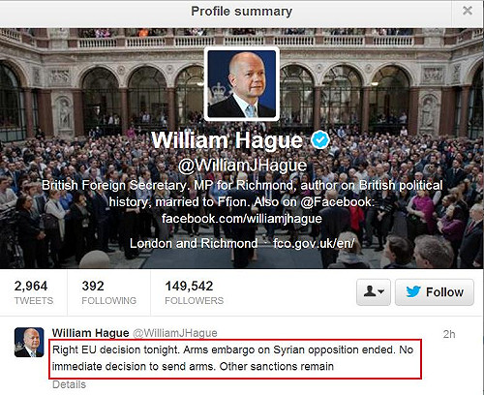Click the @WilliamJHague handle in tweet header
This screenshot has height=395, width=484.
coord(175,333)
